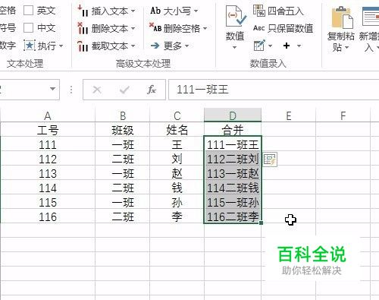Expand the 大小写 dropdown arrow

(x=196, y=11)
